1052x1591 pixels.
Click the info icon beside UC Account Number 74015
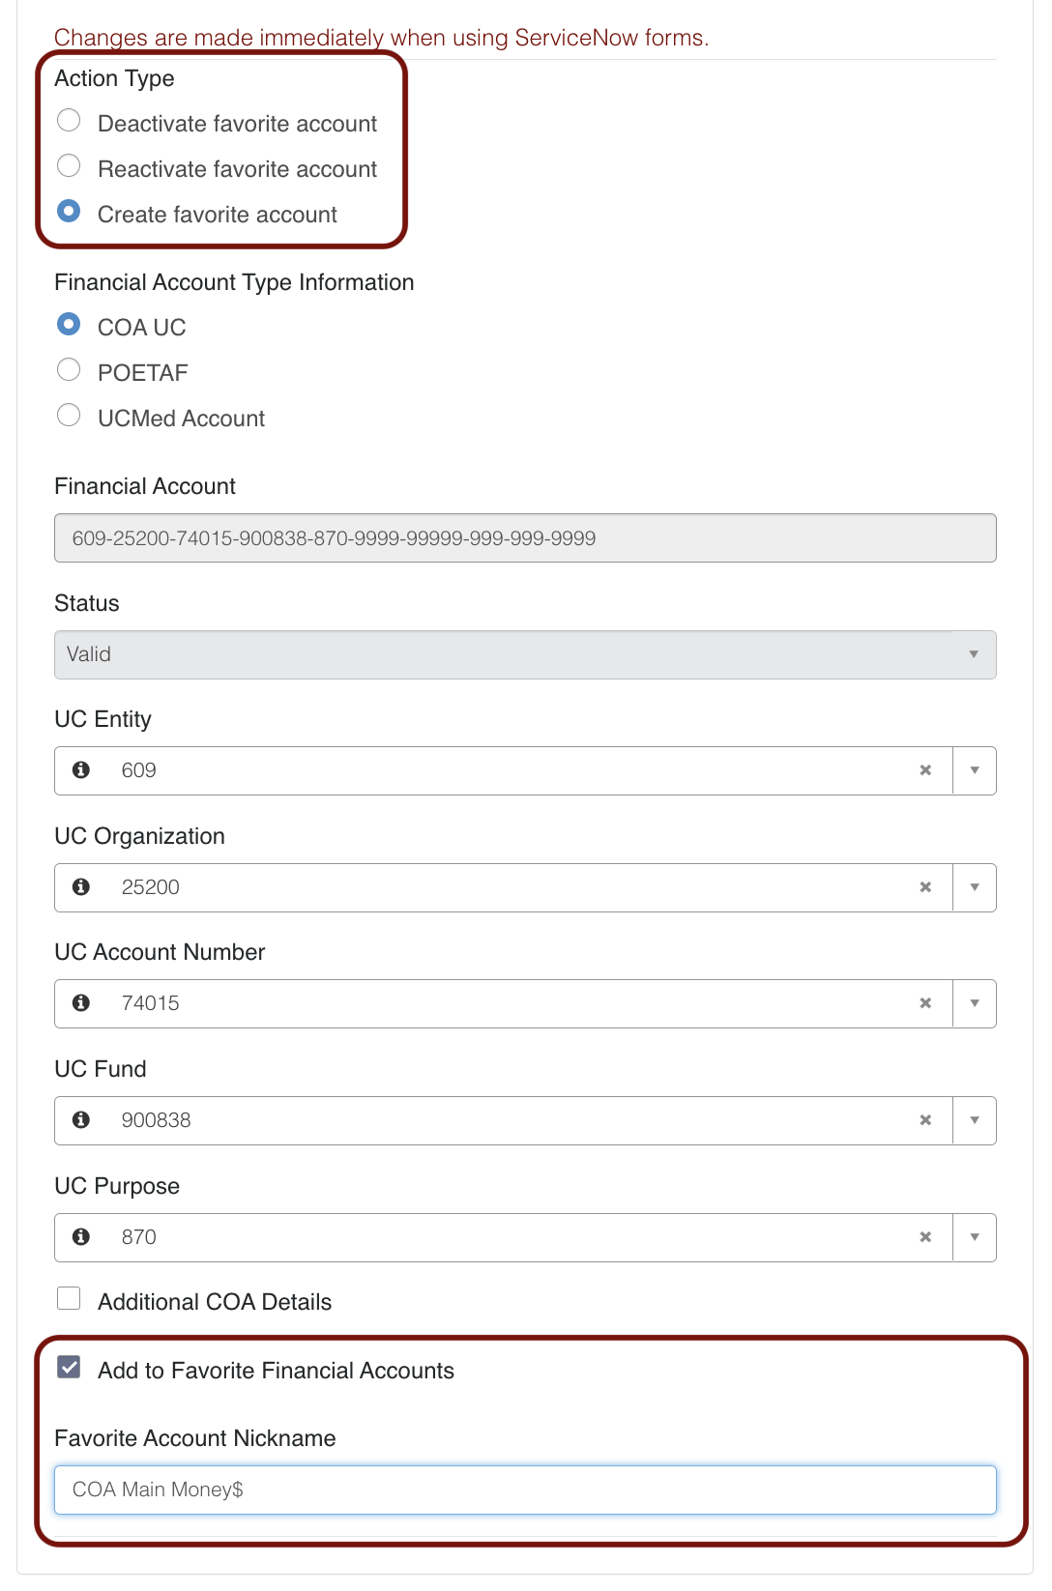pos(81,1003)
